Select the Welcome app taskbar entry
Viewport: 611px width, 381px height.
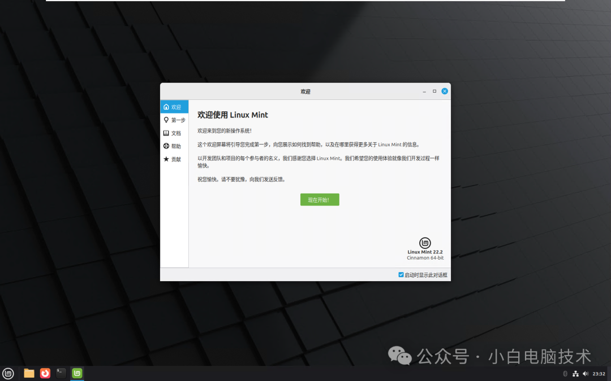click(x=77, y=373)
